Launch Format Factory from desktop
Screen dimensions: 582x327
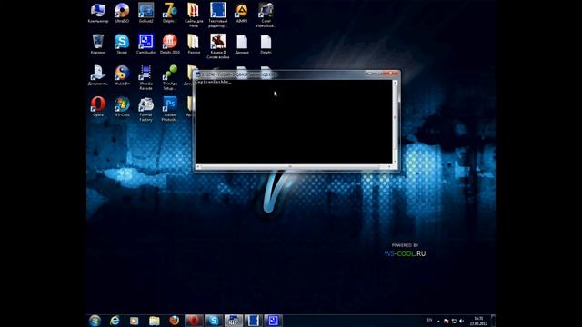coord(145,109)
